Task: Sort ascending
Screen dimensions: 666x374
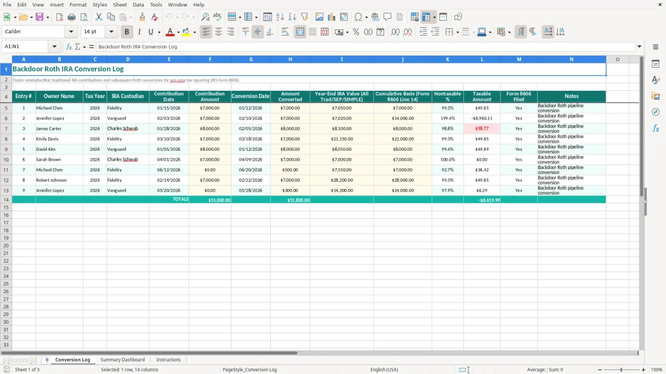Action: (280, 17)
